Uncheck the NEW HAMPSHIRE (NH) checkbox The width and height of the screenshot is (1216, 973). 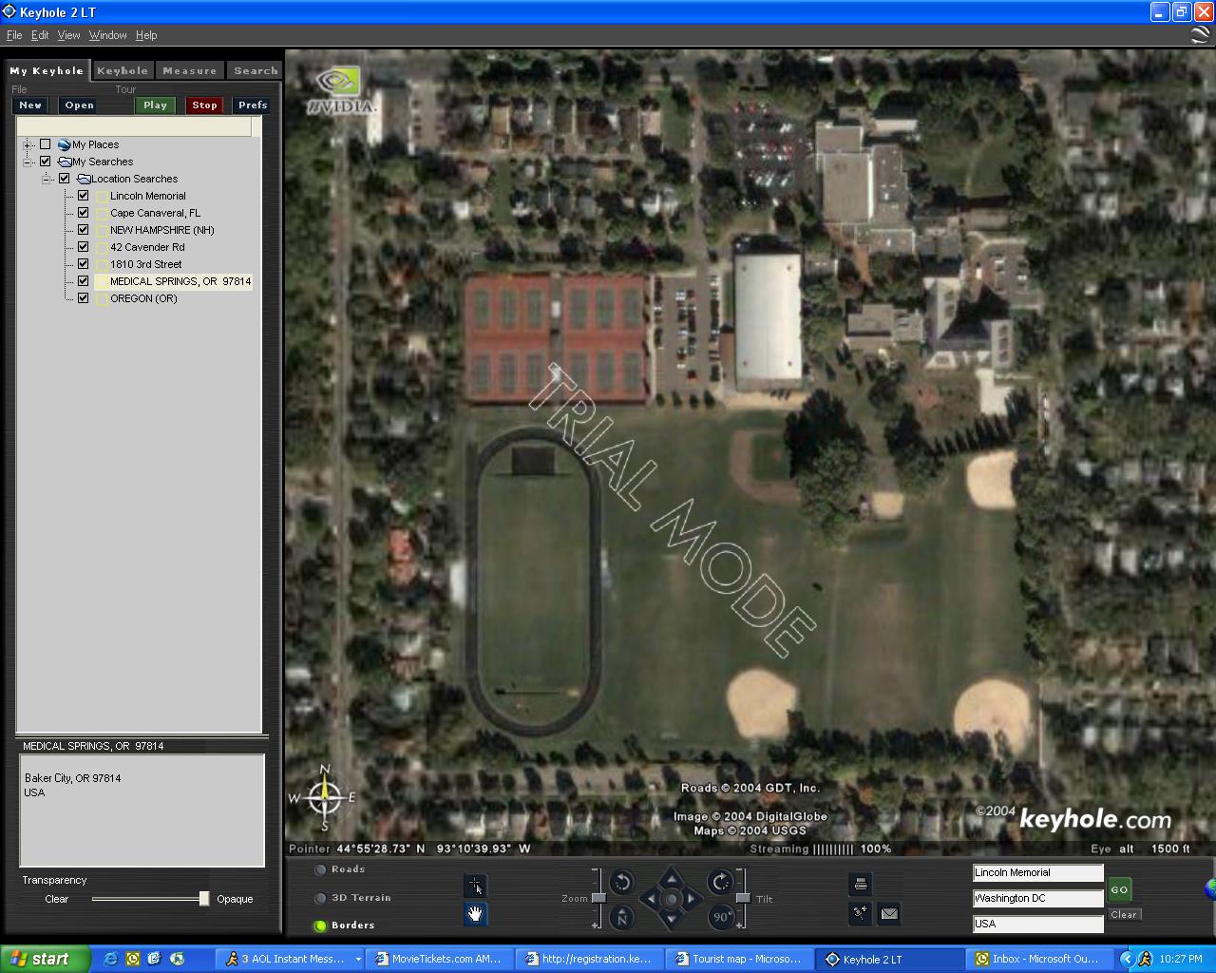point(83,230)
